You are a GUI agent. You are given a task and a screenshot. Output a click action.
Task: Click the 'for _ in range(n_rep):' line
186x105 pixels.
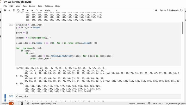coord(29,48)
